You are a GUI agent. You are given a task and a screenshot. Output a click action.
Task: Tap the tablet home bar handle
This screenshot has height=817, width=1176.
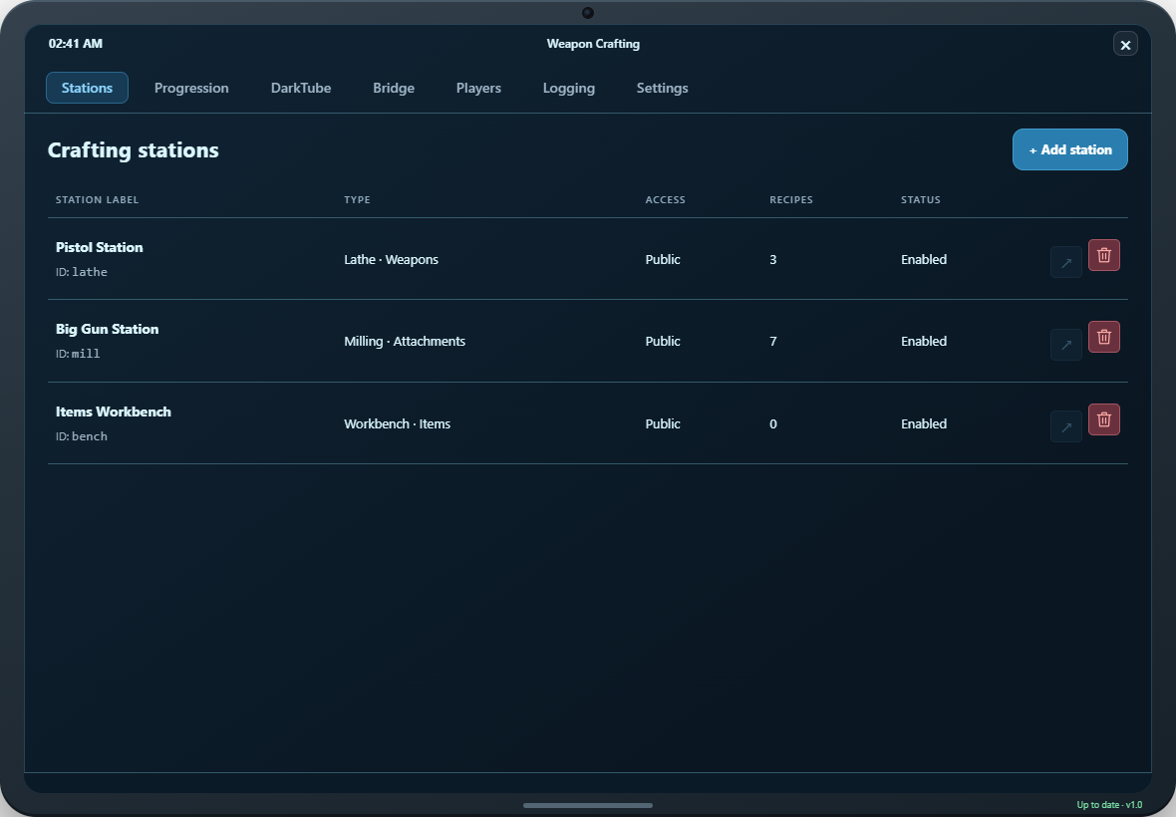588,806
